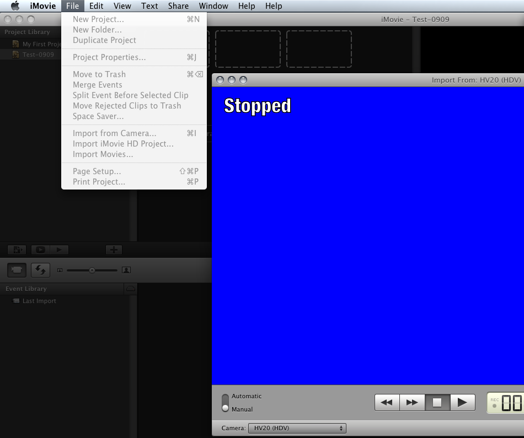Select the Merge Events menu item
Image resolution: width=524 pixels, height=438 pixels.
pos(134,85)
